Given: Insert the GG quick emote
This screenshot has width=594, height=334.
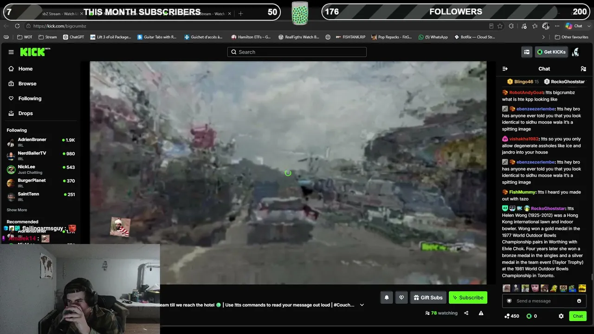Looking at the screenshot, I should [x=563, y=289].
